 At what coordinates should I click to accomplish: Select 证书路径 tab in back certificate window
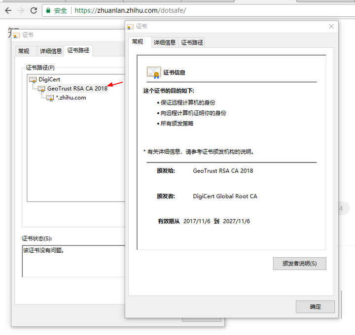(x=78, y=50)
